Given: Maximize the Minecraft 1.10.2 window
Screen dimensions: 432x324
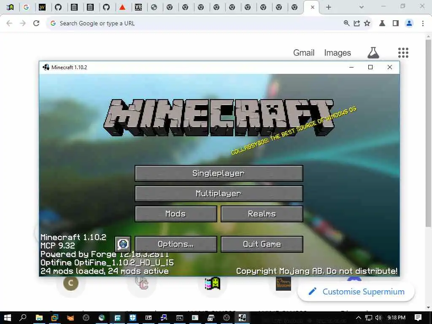Looking at the screenshot, I should click(370, 67).
